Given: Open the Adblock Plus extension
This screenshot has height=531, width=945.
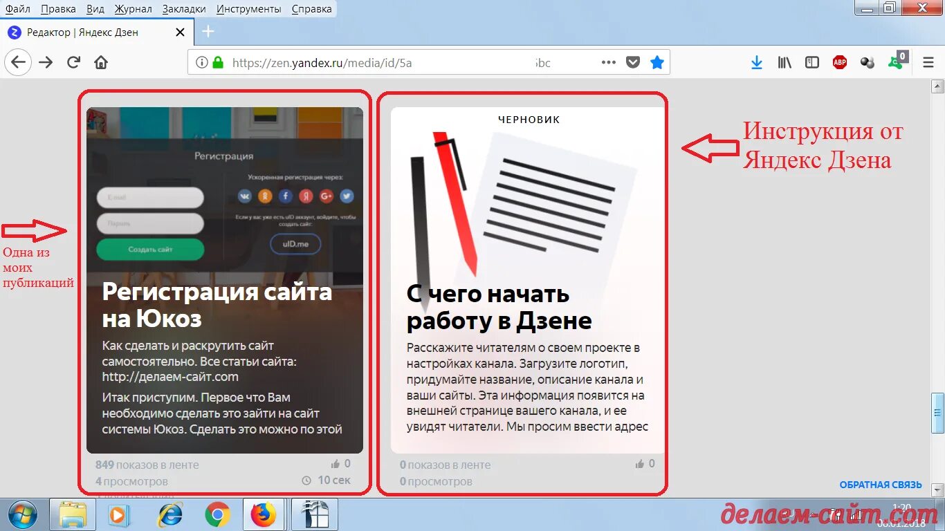Looking at the screenshot, I should [840, 62].
